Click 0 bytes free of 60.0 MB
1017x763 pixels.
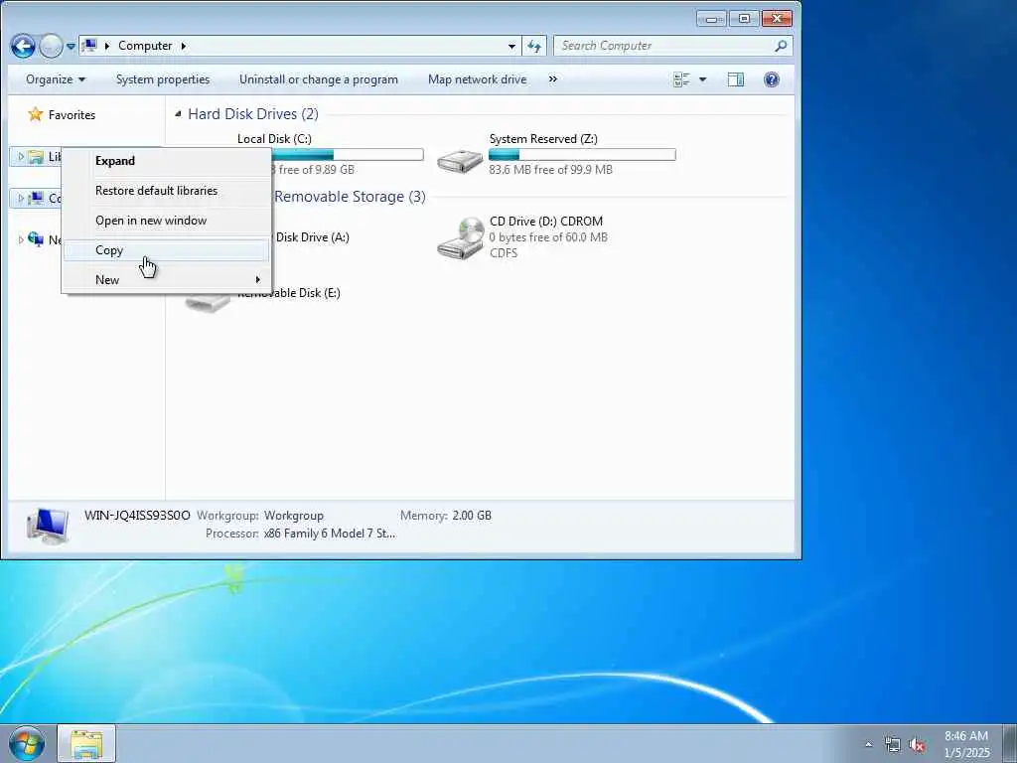point(548,237)
